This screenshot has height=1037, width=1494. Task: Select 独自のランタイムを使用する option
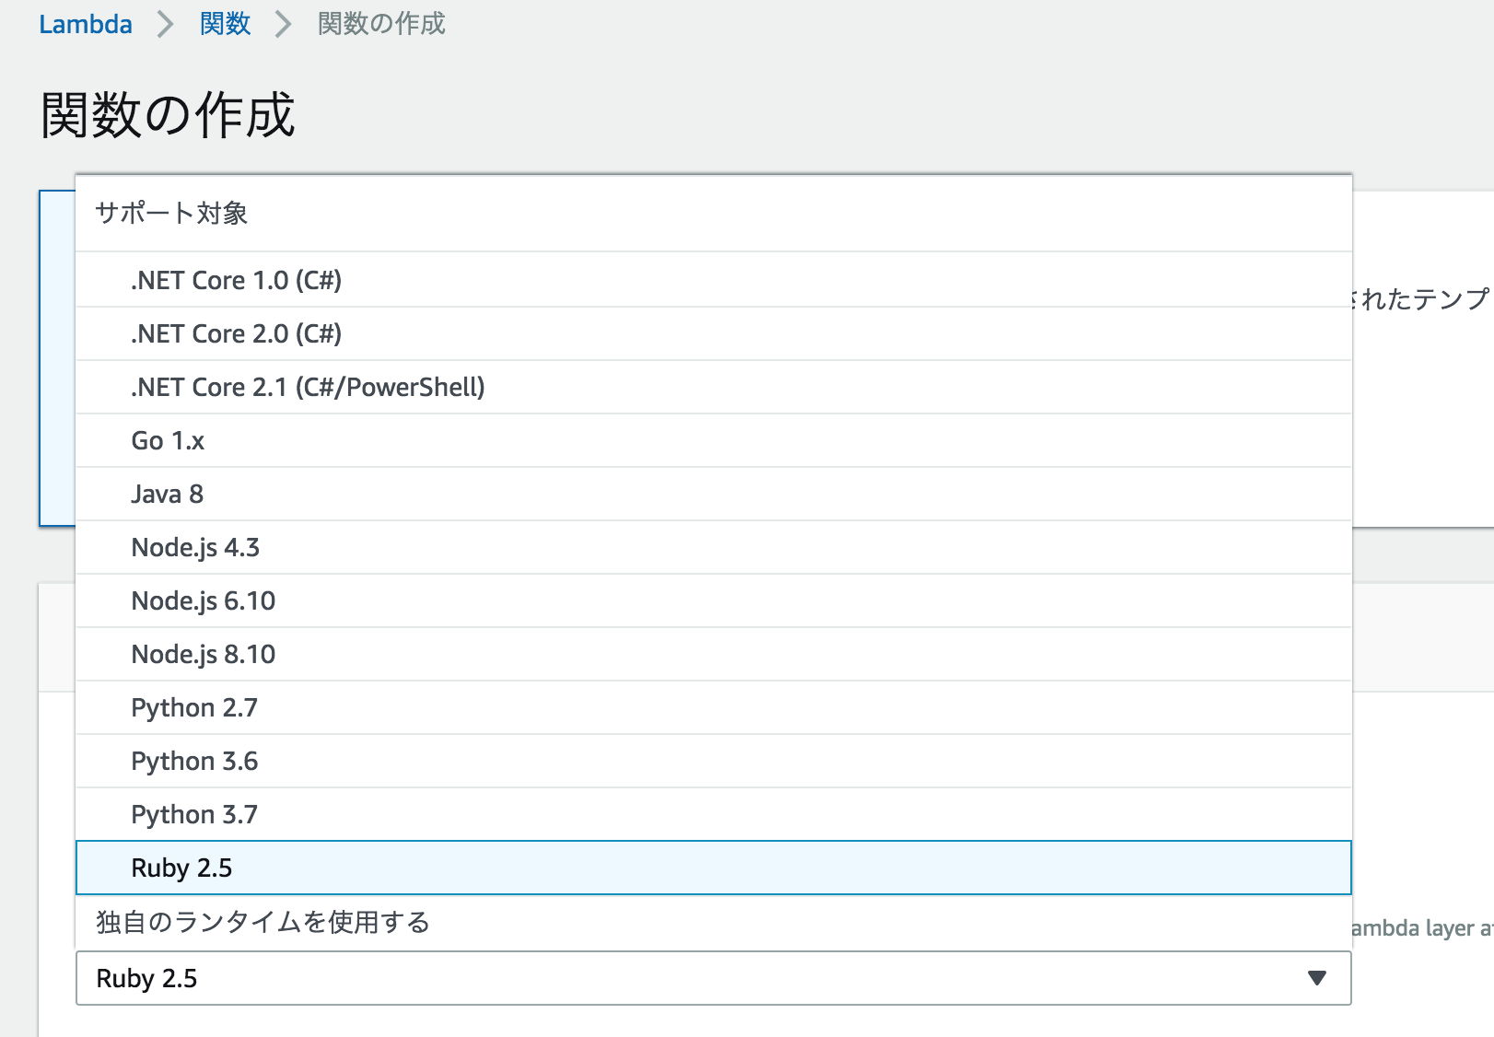tap(263, 923)
